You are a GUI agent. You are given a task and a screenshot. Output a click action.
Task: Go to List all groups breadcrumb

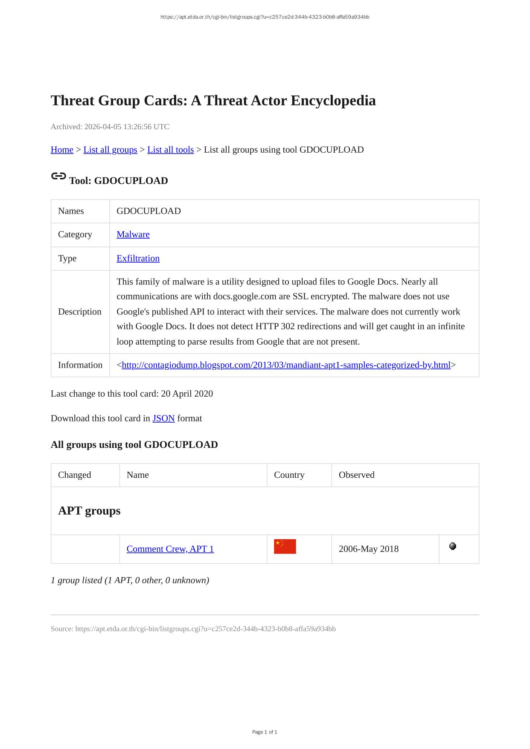click(110, 150)
